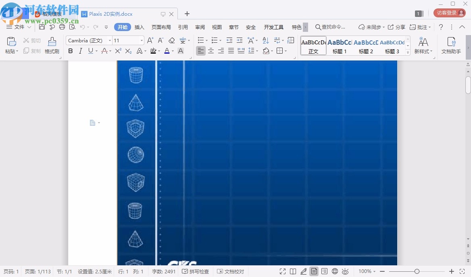The width and height of the screenshot is (471, 277).
Task: Create a new style with 新样式
Action: click(423, 45)
